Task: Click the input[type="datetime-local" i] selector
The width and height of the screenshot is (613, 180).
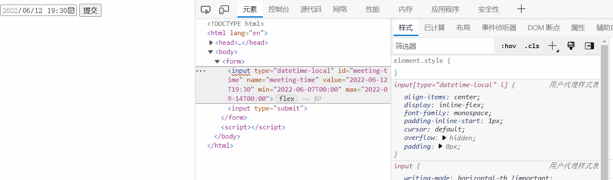Action: (x=451, y=85)
